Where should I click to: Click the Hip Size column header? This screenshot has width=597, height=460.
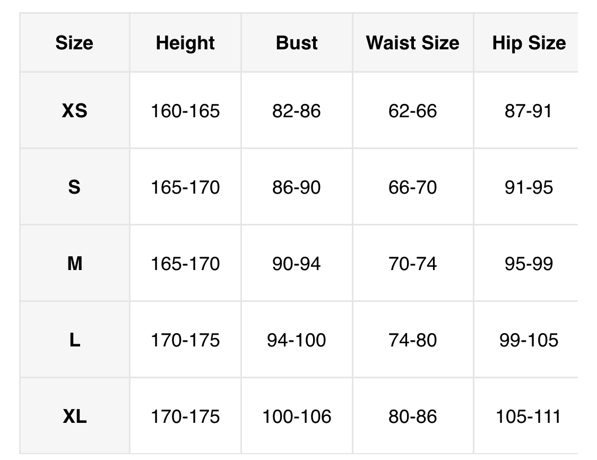[x=529, y=43]
